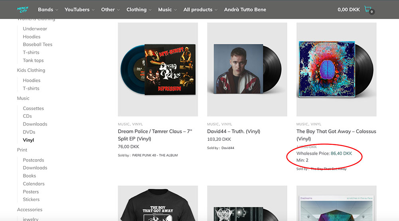Open the Music menu in navbar

(x=167, y=10)
